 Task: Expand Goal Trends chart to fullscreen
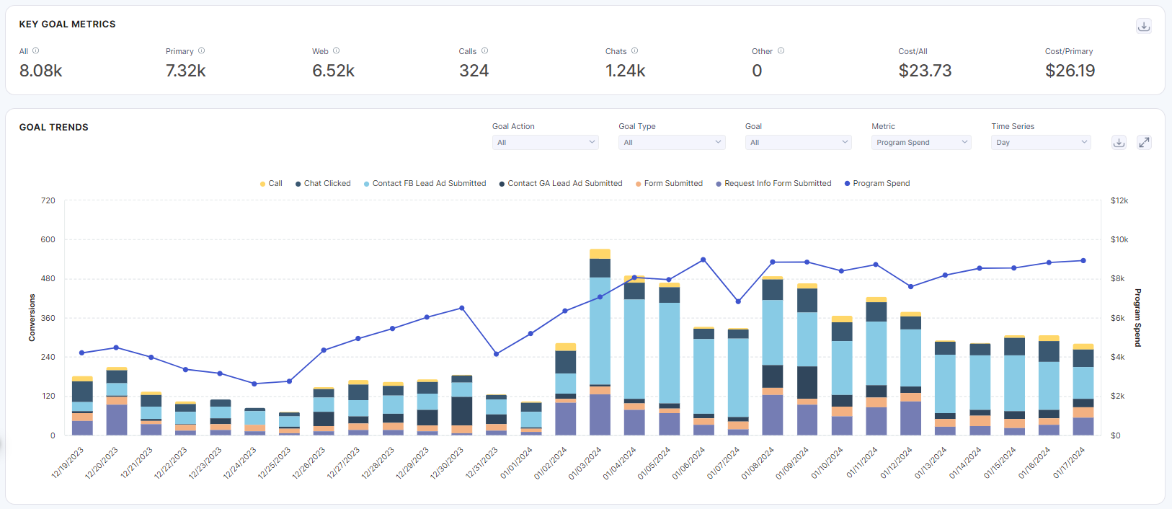[x=1144, y=143]
